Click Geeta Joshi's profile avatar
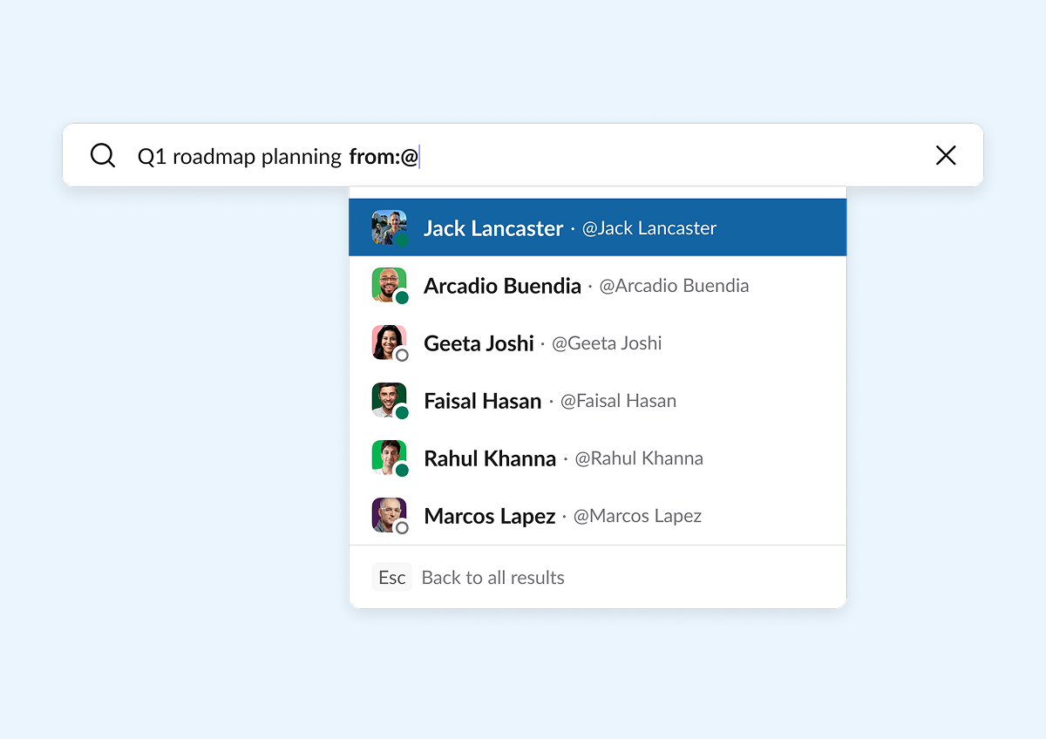The image size is (1046, 739). (389, 342)
